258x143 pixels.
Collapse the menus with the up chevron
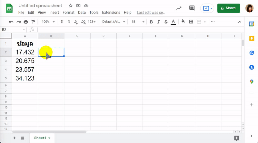240,22
